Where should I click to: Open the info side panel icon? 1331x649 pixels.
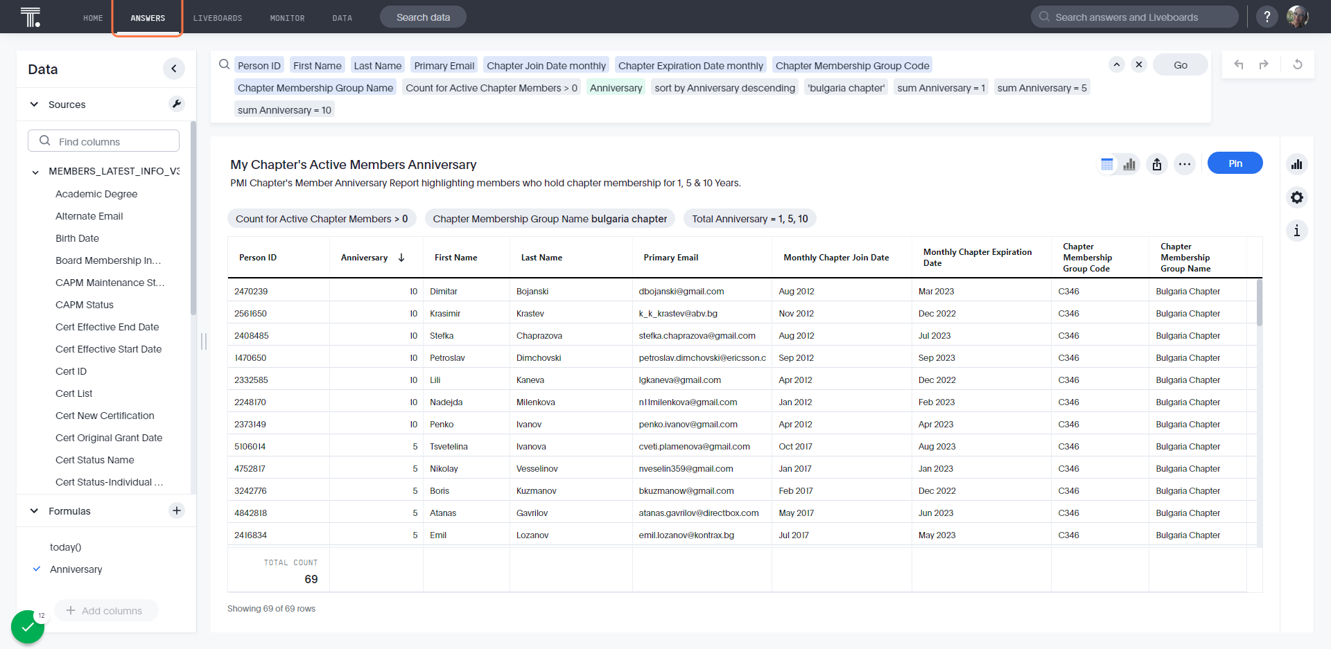coord(1297,231)
